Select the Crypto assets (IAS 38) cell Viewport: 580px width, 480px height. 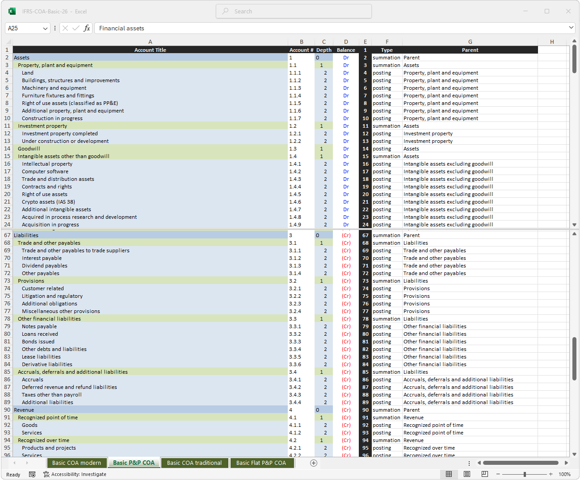pyautogui.click(x=150, y=202)
